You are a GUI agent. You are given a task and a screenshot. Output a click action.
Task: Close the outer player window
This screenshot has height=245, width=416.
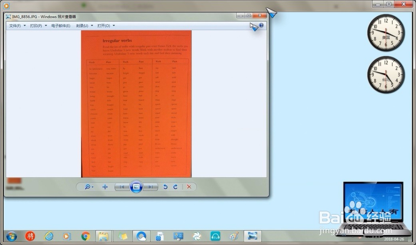(x=404, y=4)
